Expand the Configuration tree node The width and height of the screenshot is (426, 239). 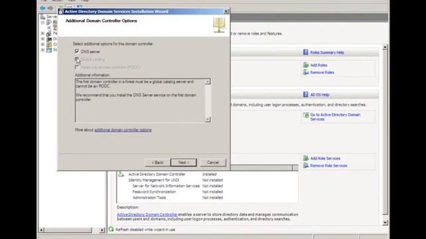click(x=43, y=44)
